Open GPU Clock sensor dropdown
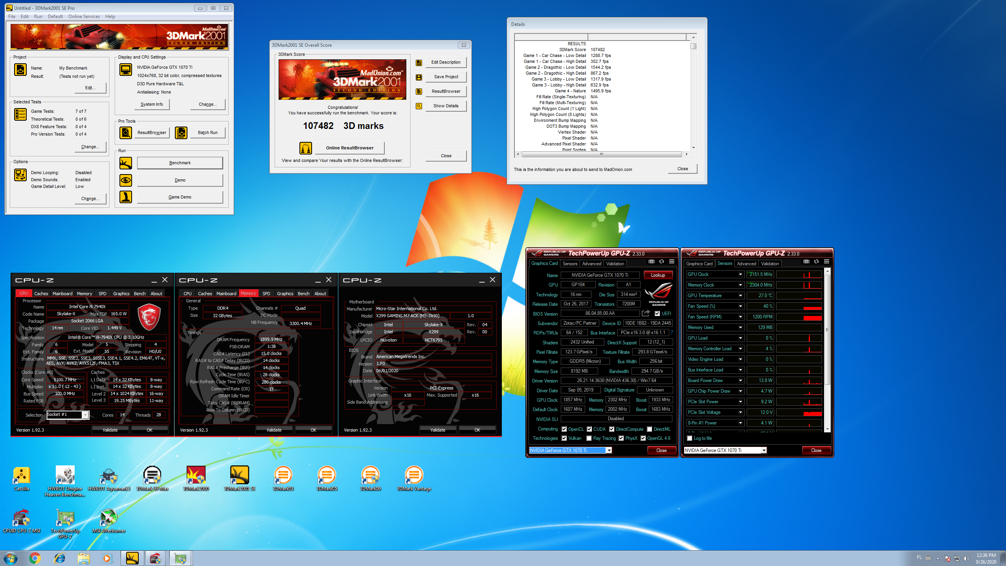1006x566 pixels. coord(740,274)
